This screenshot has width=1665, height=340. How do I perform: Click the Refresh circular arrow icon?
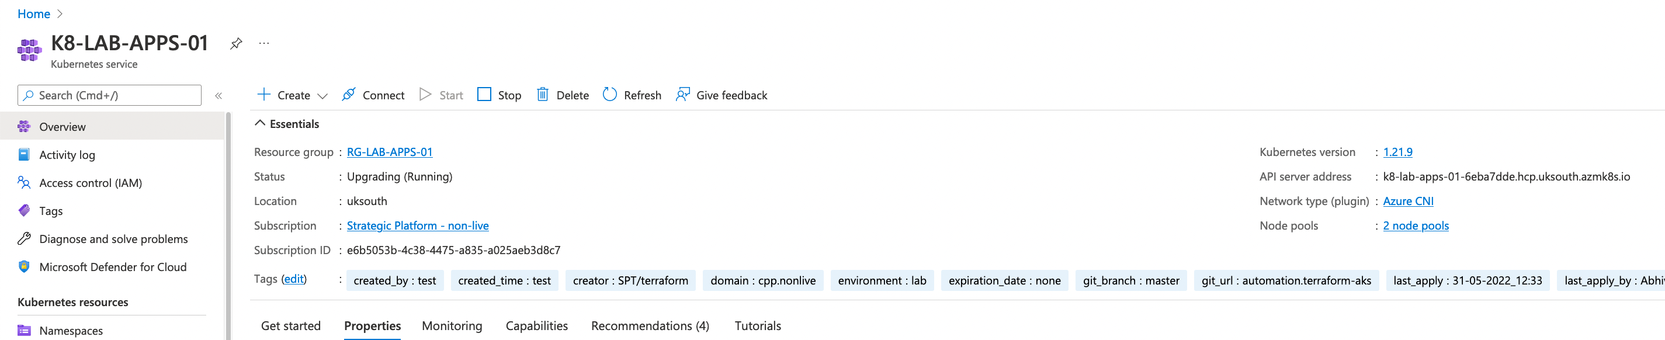tap(609, 95)
